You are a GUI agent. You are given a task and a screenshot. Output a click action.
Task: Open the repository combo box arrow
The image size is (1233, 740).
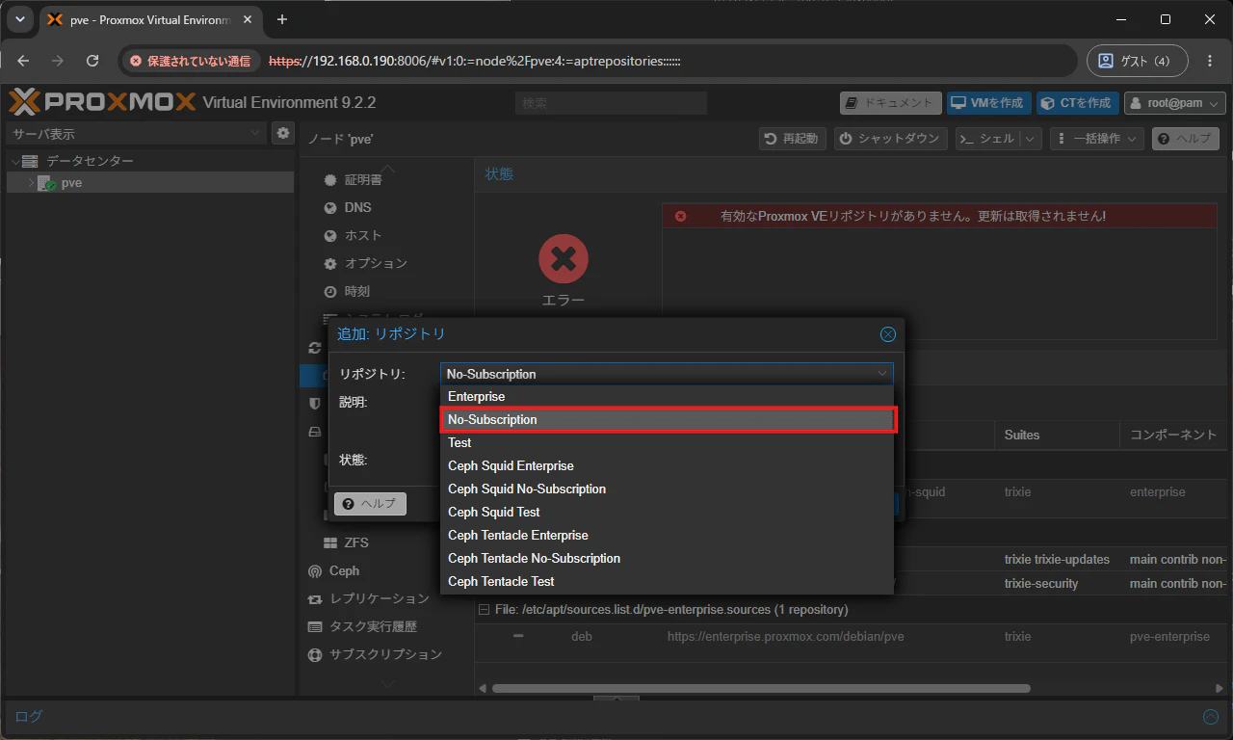881,374
